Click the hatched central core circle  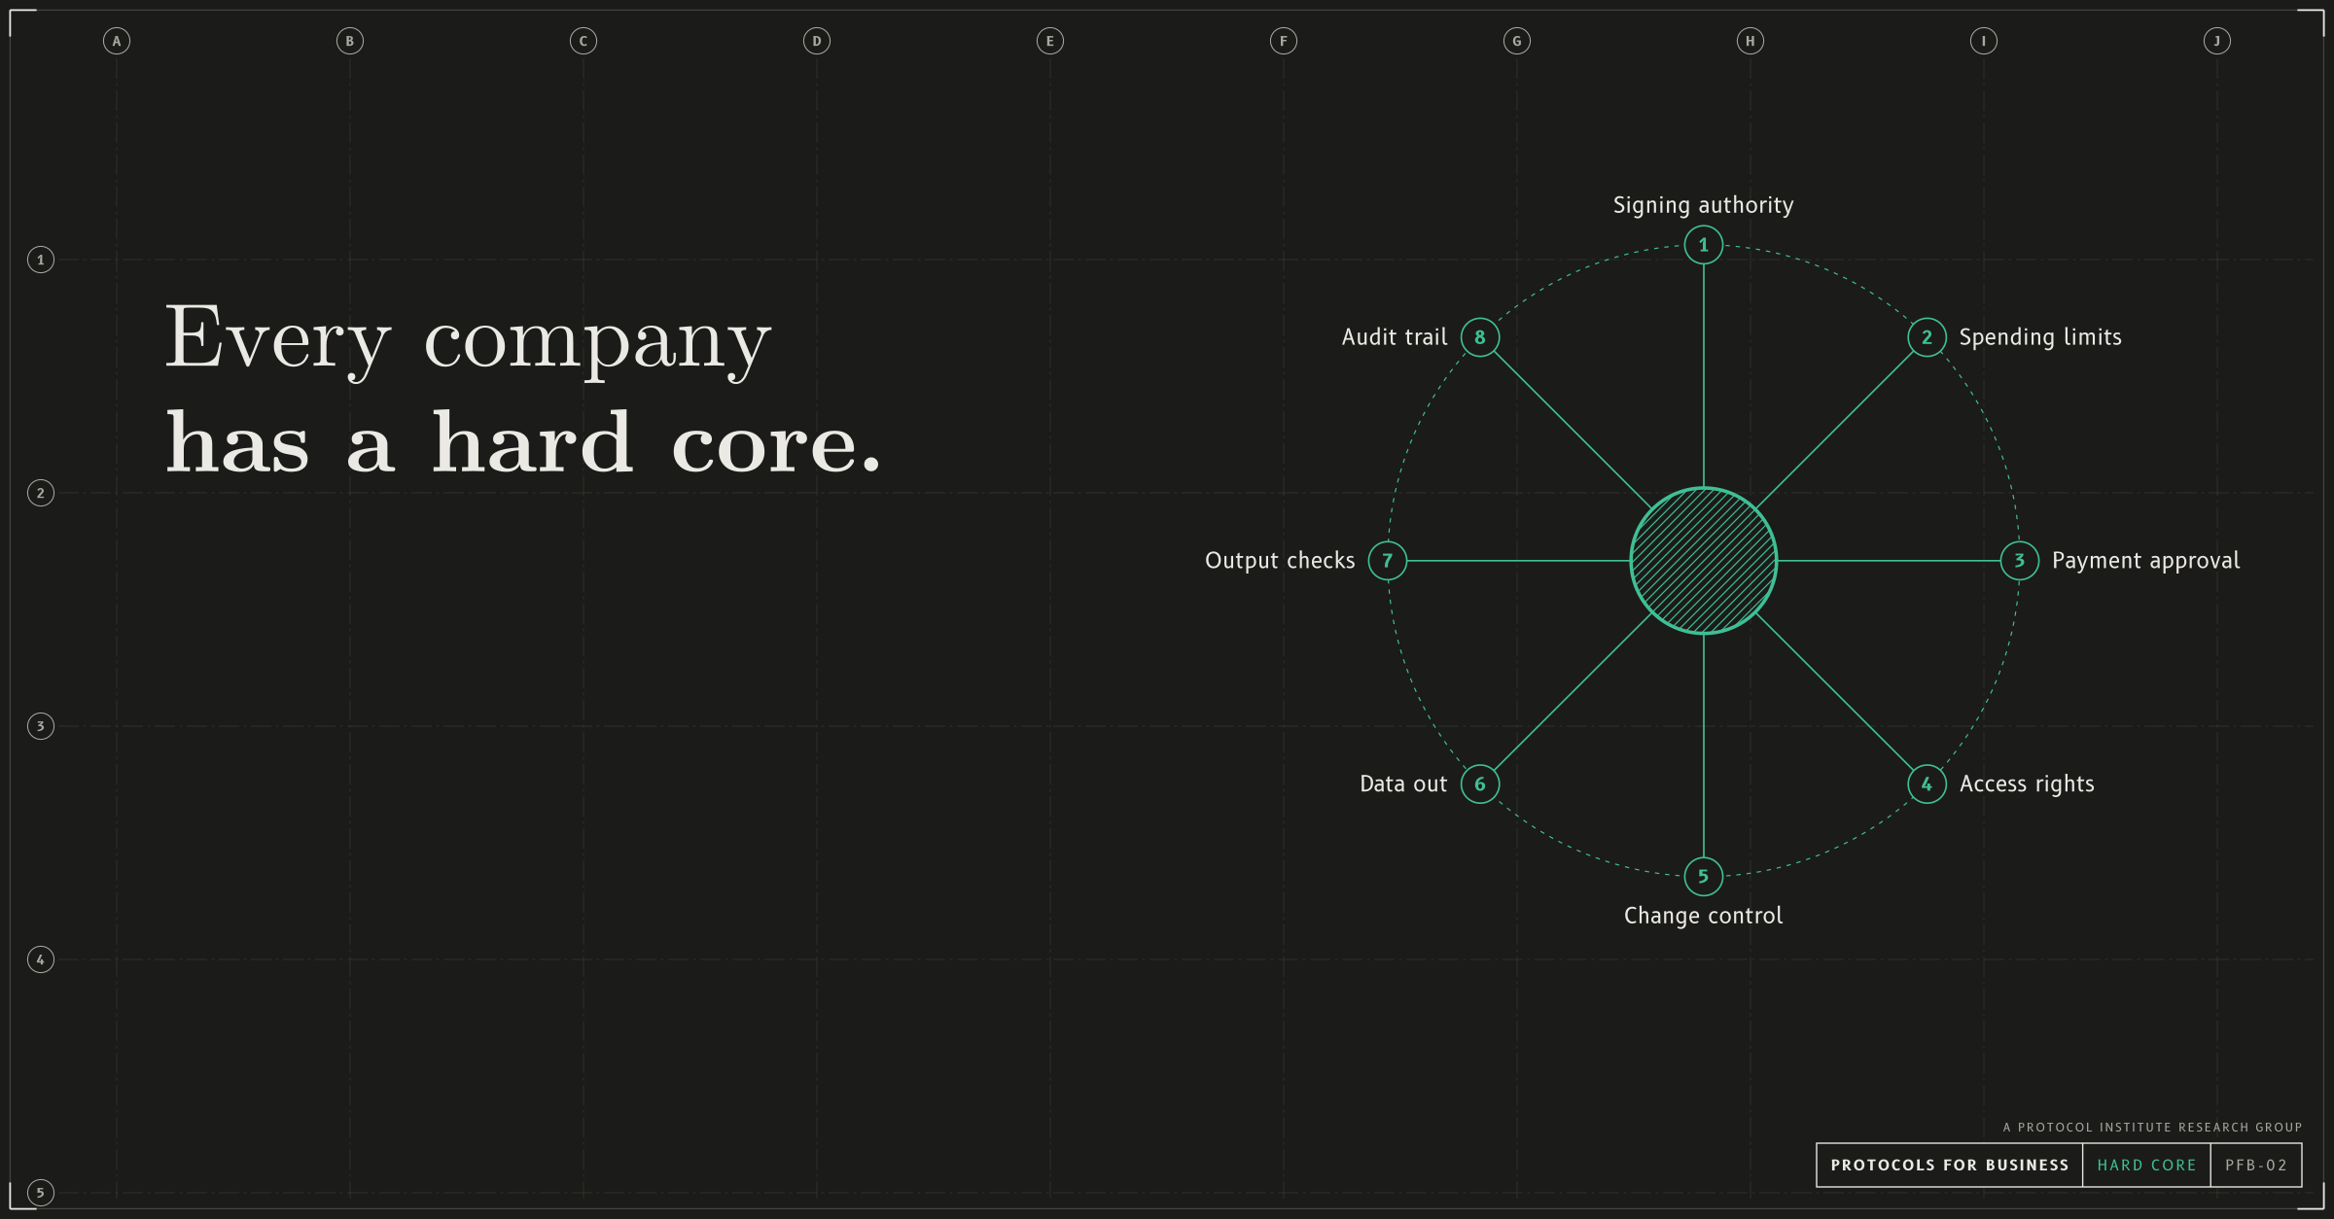coord(1703,561)
